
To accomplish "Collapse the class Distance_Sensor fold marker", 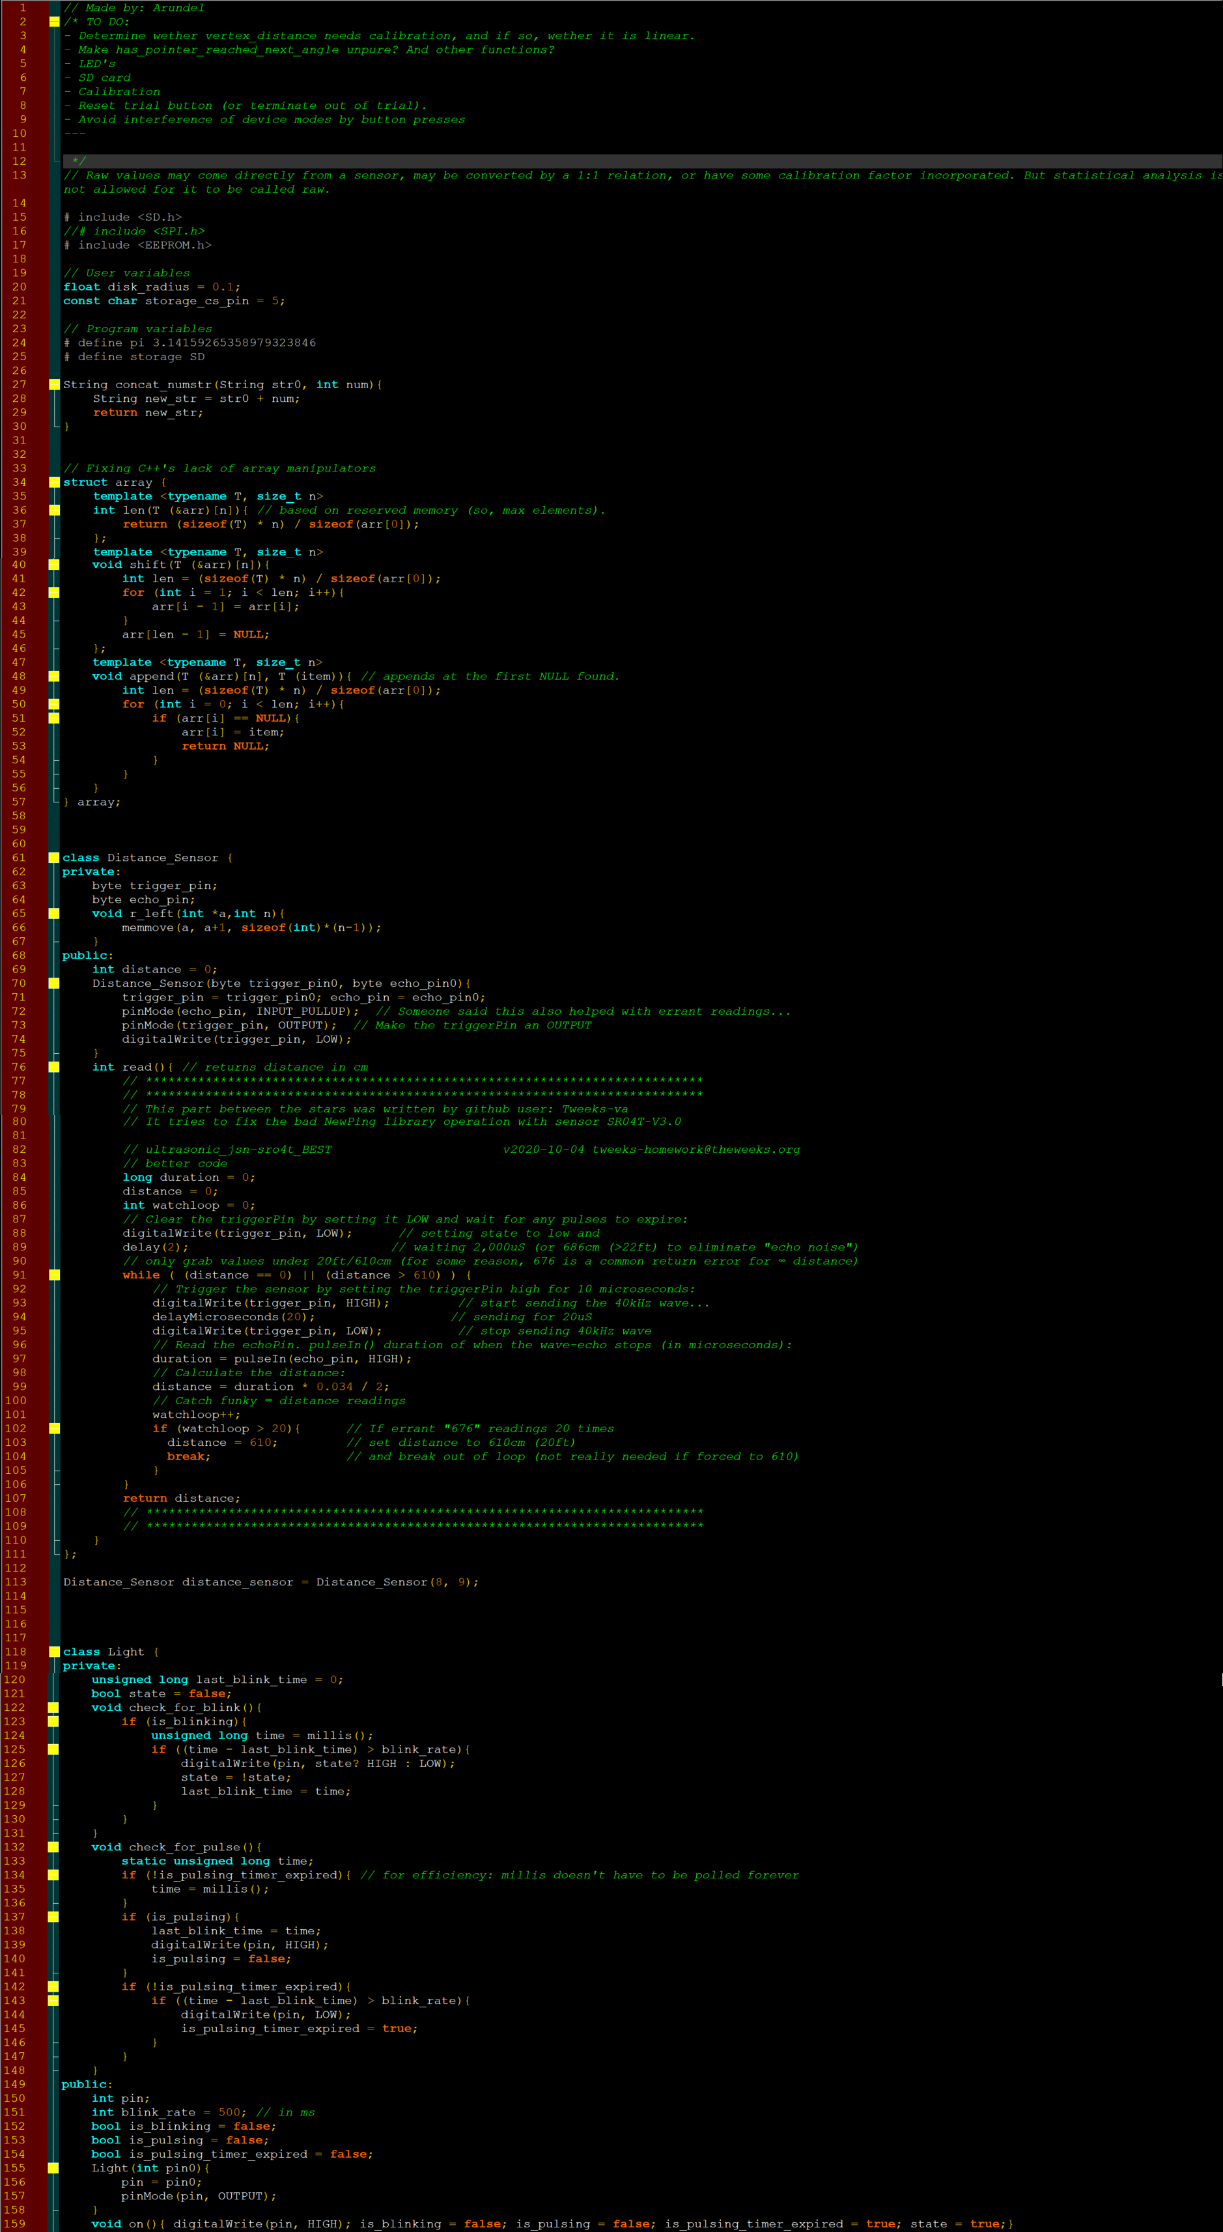I will pos(53,858).
